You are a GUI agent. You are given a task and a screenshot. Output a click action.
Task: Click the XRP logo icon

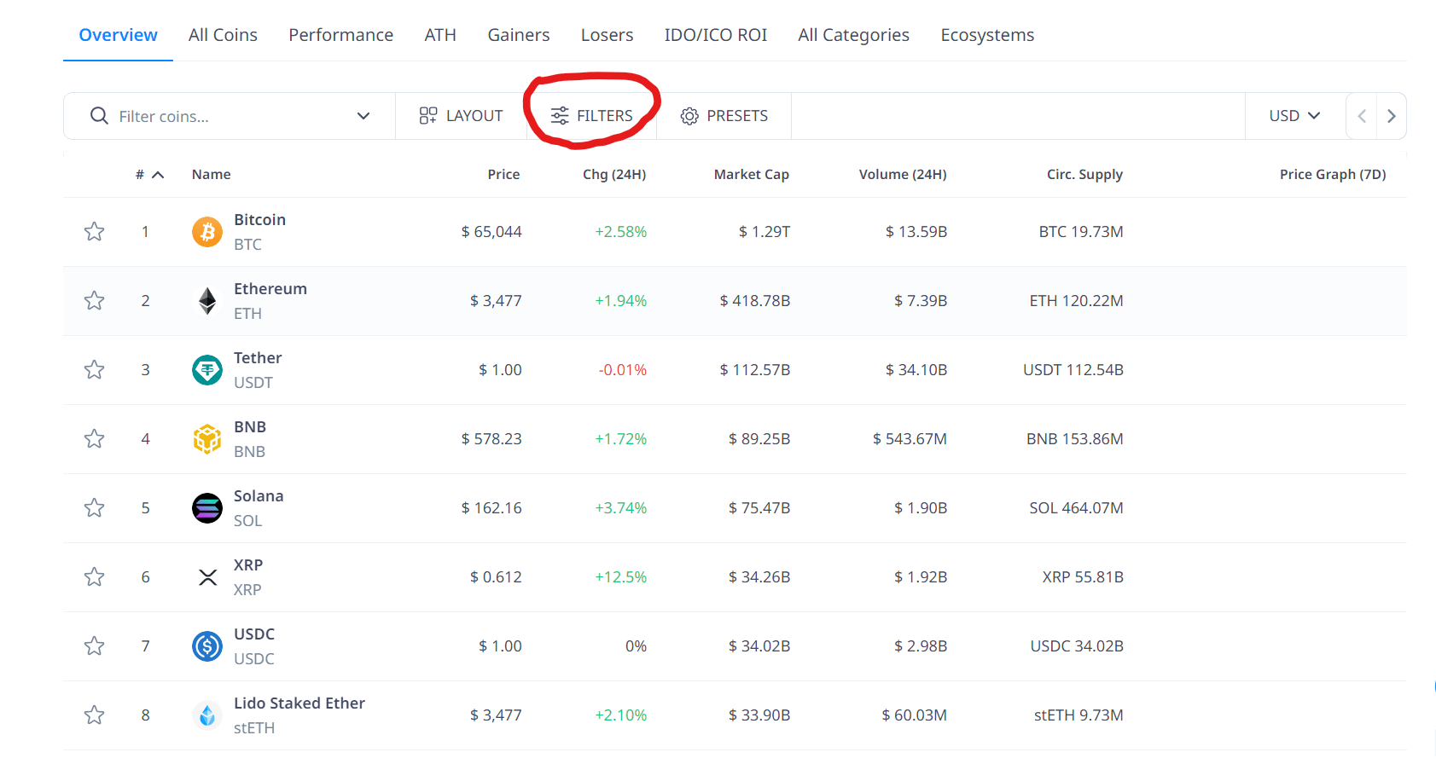(206, 577)
